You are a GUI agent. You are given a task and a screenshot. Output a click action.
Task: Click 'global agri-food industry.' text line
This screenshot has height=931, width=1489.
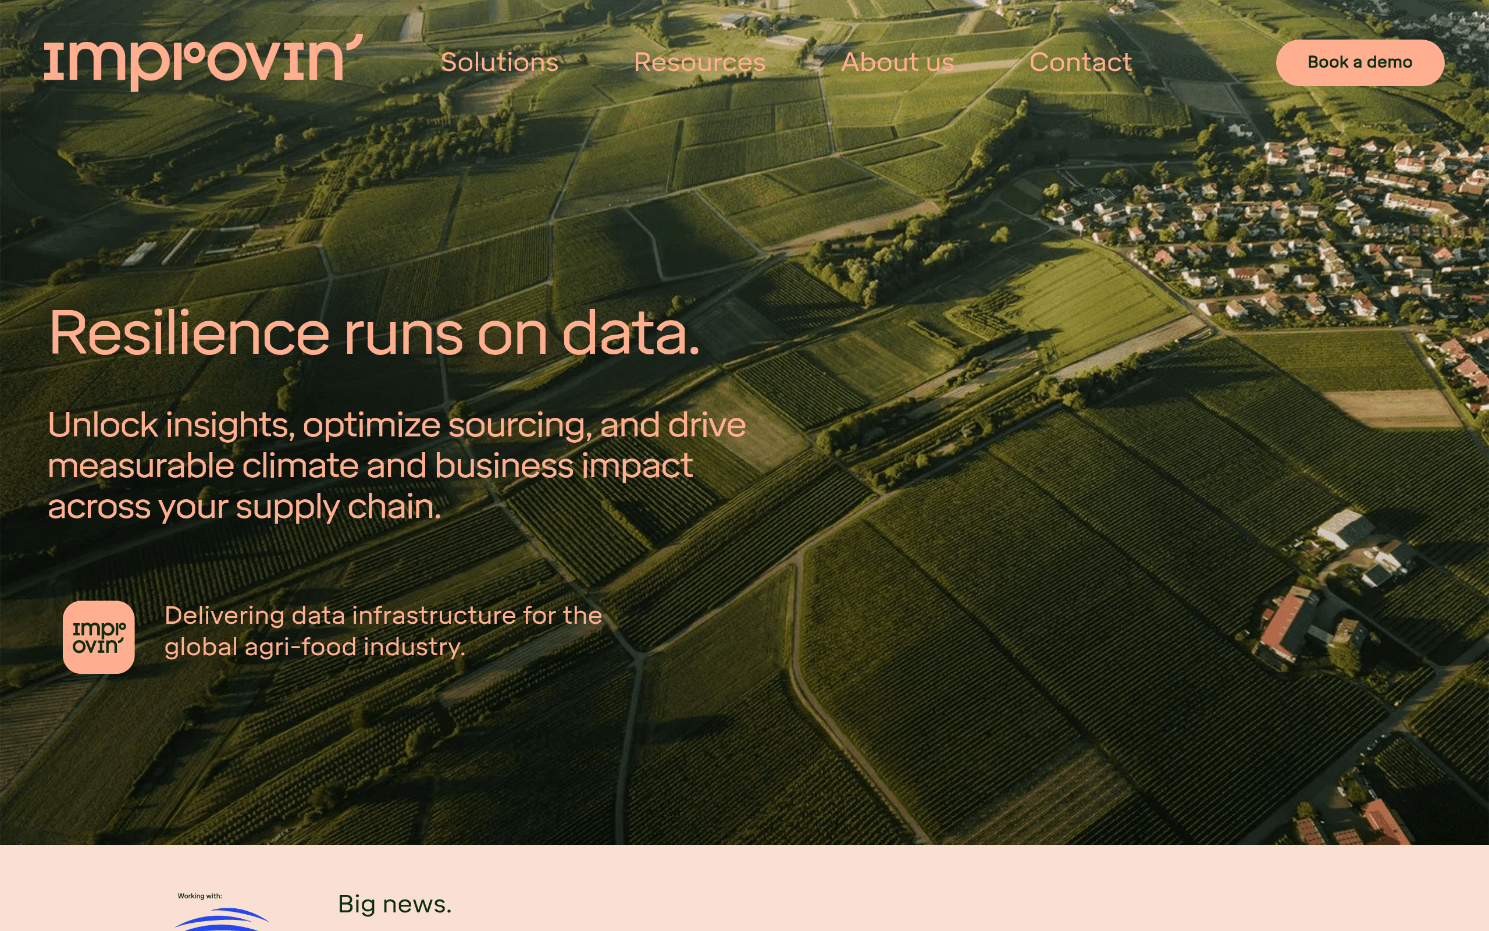pos(315,647)
